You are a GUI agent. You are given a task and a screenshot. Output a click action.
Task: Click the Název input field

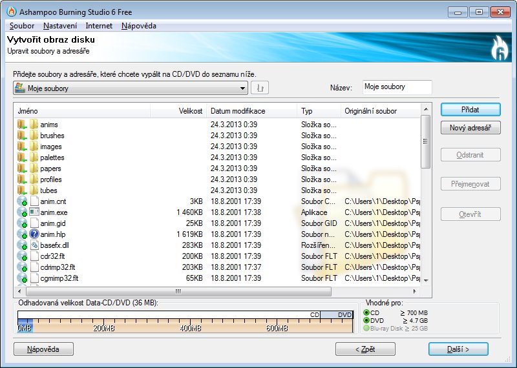pos(397,87)
